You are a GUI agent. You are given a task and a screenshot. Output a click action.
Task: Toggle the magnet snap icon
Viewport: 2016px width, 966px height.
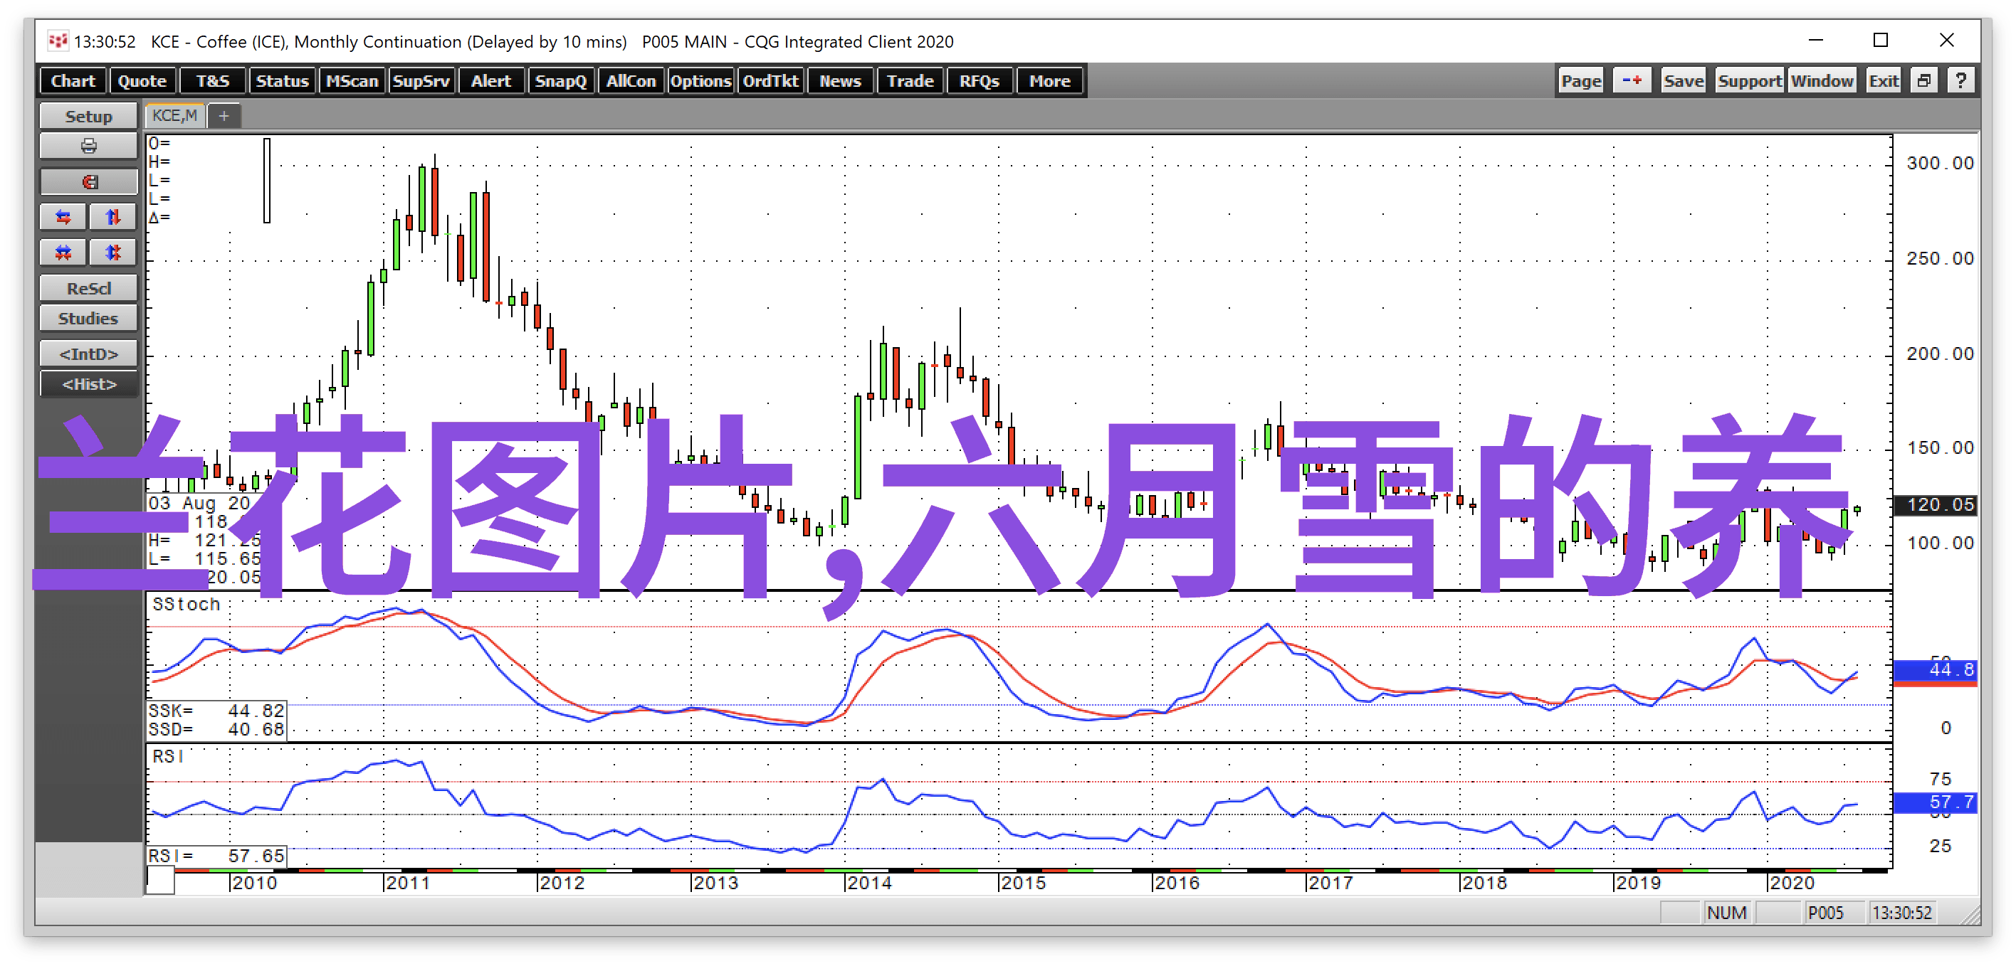tap(88, 182)
